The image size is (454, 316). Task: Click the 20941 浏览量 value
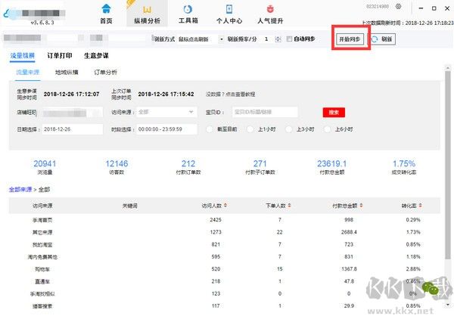[x=45, y=164]
